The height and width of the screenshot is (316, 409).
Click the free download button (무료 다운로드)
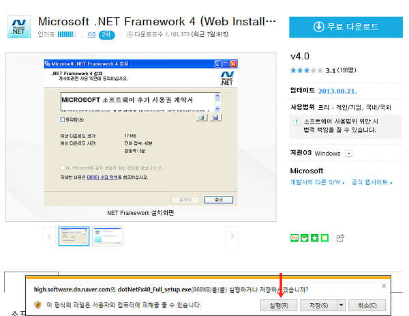point(346,27)
